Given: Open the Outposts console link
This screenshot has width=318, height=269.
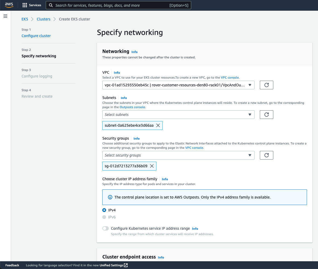Looking at the screenshot, I should click(x=132, y=107).
